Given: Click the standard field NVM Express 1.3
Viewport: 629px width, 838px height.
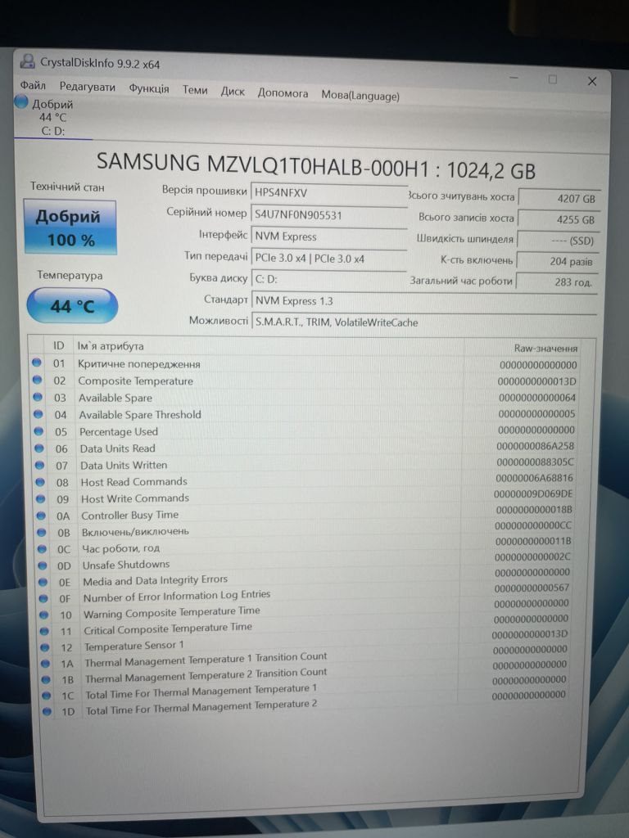Looking at the screenshot, I should coord(424,301).
